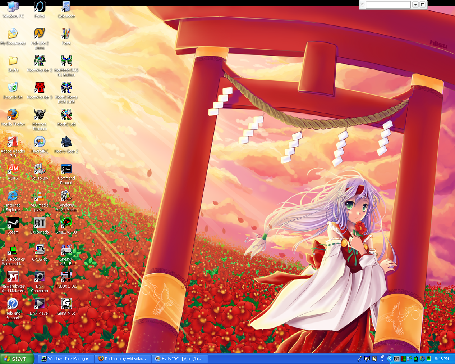Select U.S. Robotics Wireless Utility icon
Viewport: 455px width, 364px height.
tap(13, 255)
